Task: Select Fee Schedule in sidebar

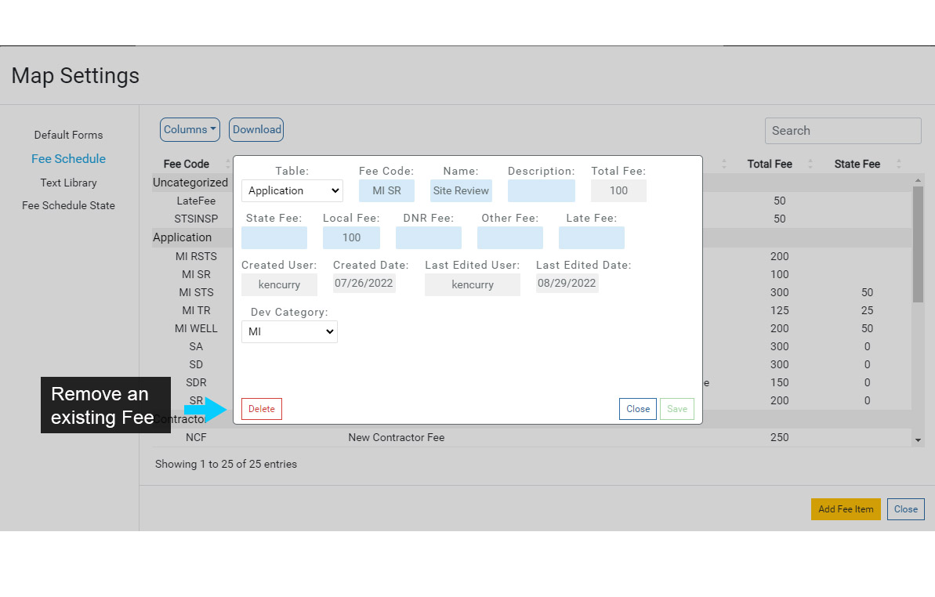Action: tap(68, 159)
